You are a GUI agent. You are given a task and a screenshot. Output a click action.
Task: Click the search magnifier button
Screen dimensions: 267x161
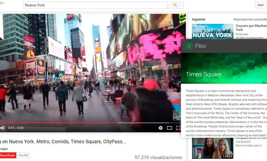coord(175,5)
